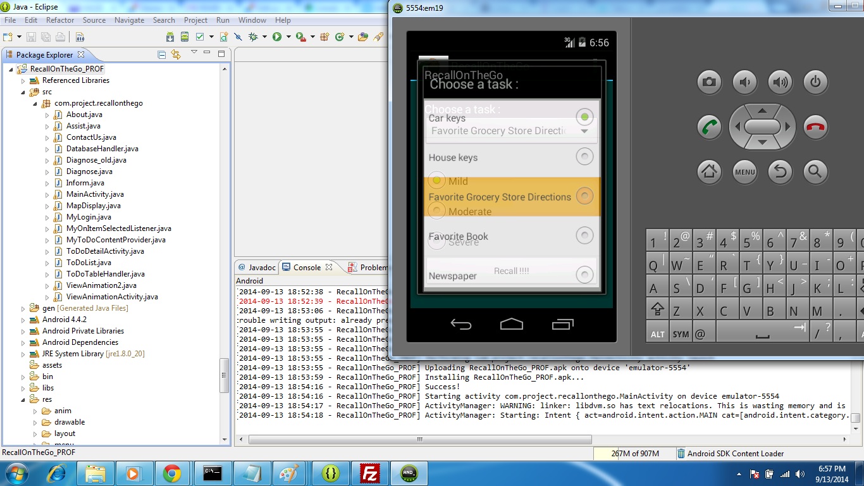Click emulator volume down button

[745, 82]
